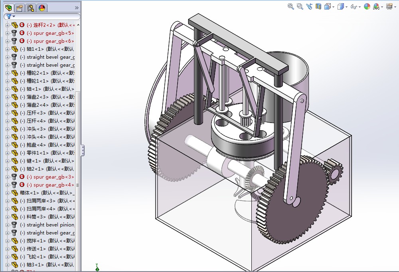399x272 pixels.
Task: Expand the 槽轮2<1> tree node
Action: tap(7, 73)
